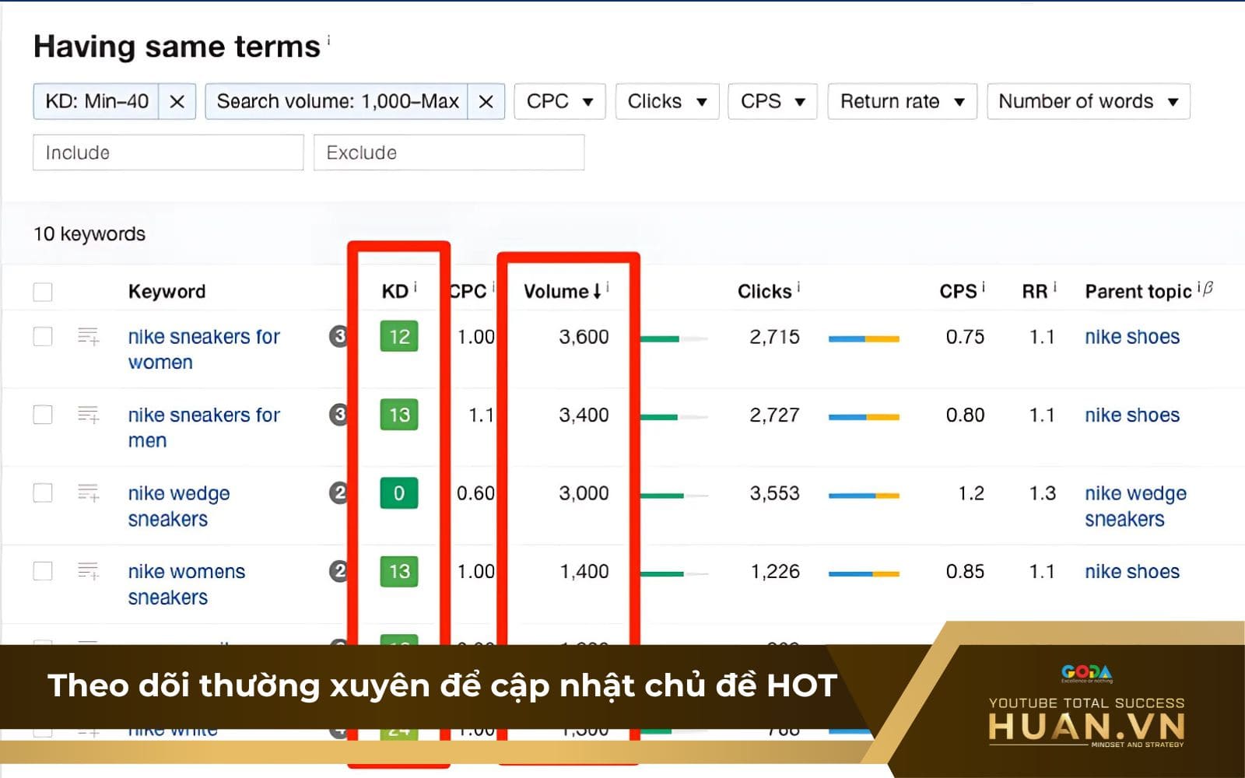Sort table by Keyword column
The height and width of the screenshot is (778, 1245).
167,292
